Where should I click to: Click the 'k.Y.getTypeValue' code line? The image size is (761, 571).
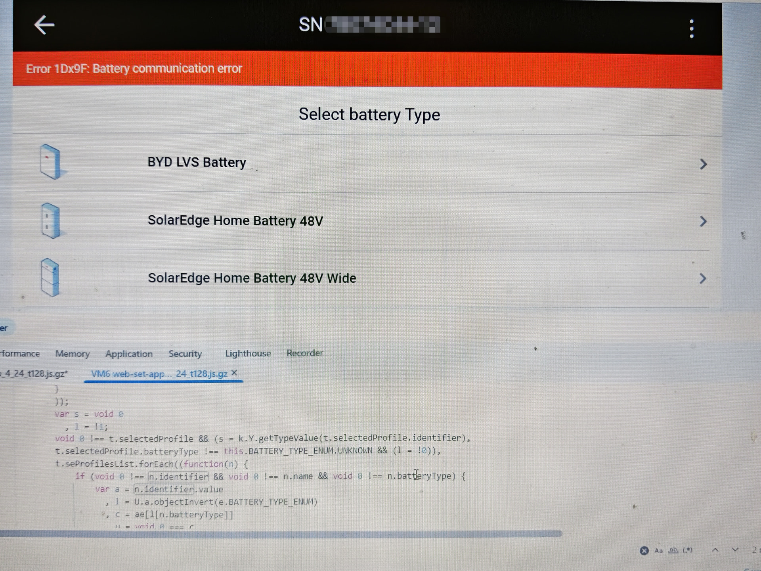263,438
